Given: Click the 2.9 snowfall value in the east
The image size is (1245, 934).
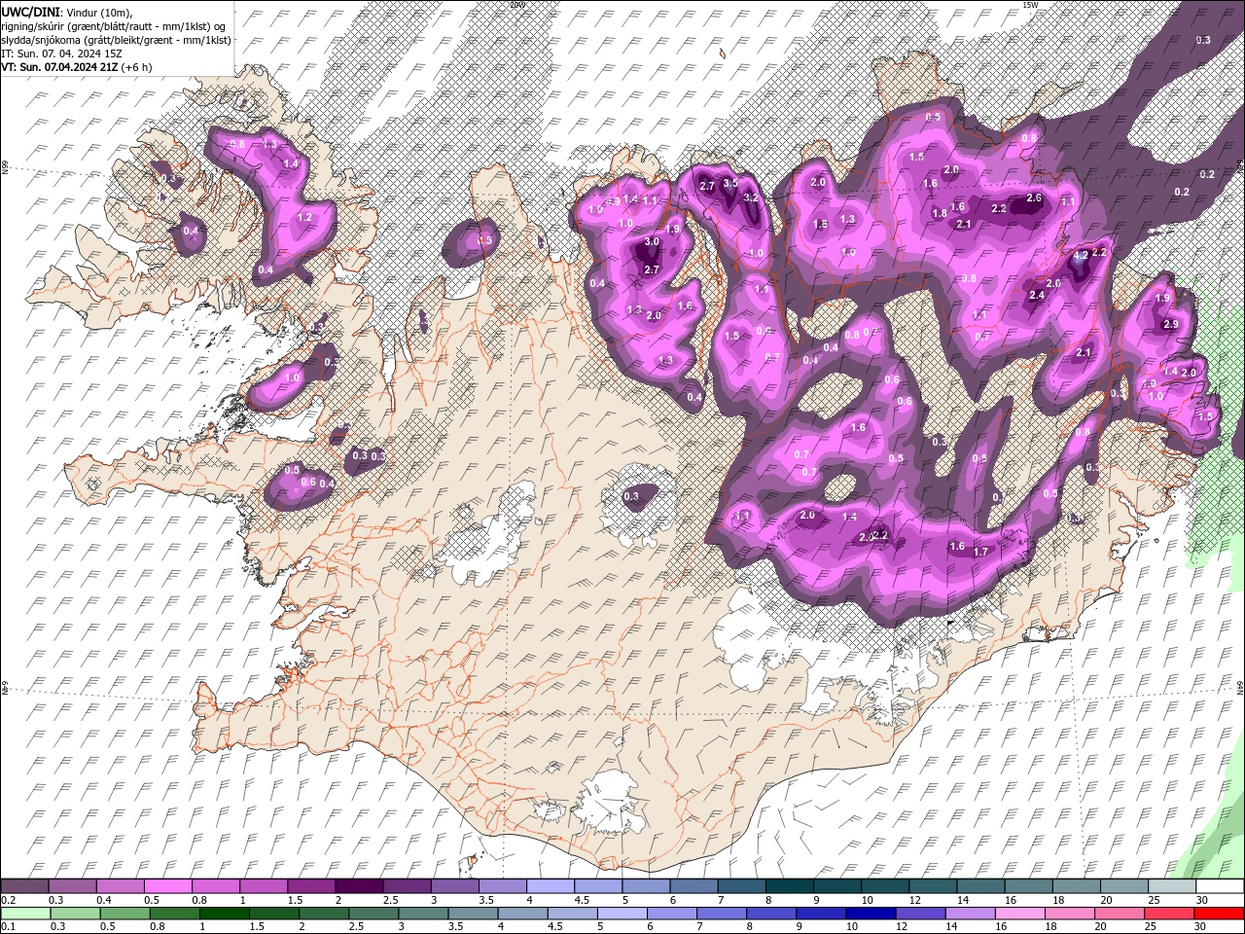Looking at the screenshot, I should (1171, 324).
